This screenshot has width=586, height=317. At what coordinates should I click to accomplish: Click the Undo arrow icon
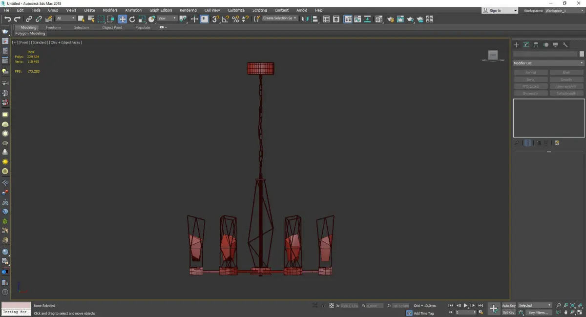coord(7,19)
